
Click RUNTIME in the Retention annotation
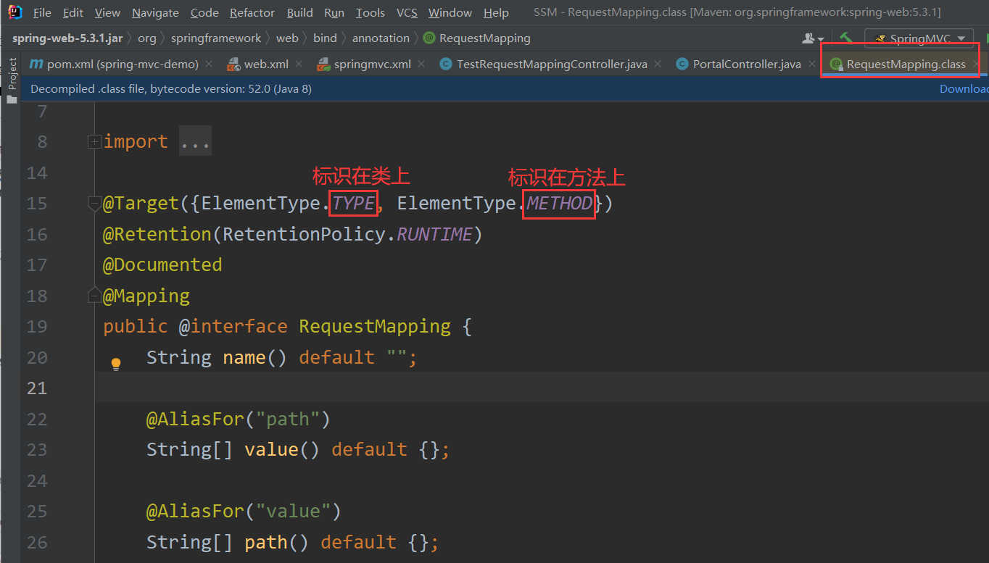click(x=434, y=235)
